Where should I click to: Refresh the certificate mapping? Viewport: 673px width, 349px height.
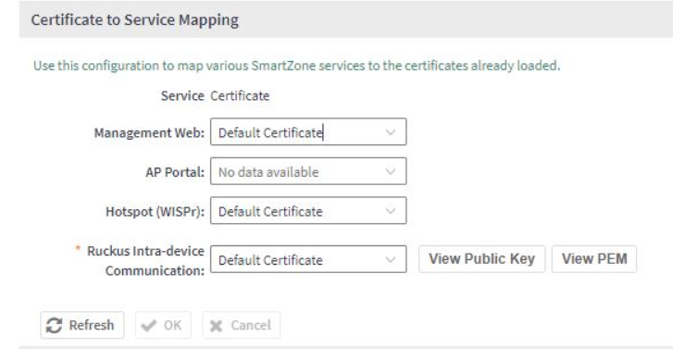tap(82, 325)
